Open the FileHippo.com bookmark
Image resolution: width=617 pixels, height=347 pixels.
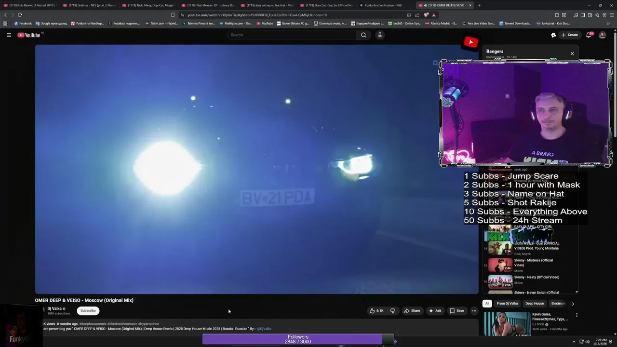(235, 23)
